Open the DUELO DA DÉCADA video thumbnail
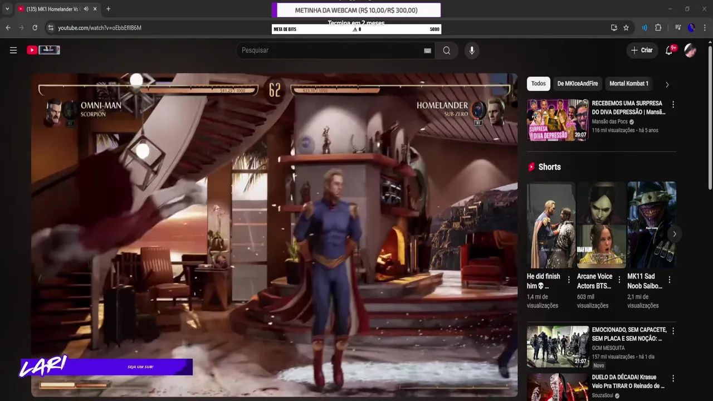 click(558, 387)
